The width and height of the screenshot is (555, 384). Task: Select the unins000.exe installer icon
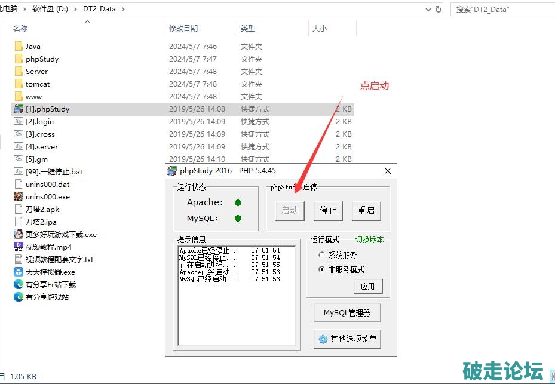point(19,197)
